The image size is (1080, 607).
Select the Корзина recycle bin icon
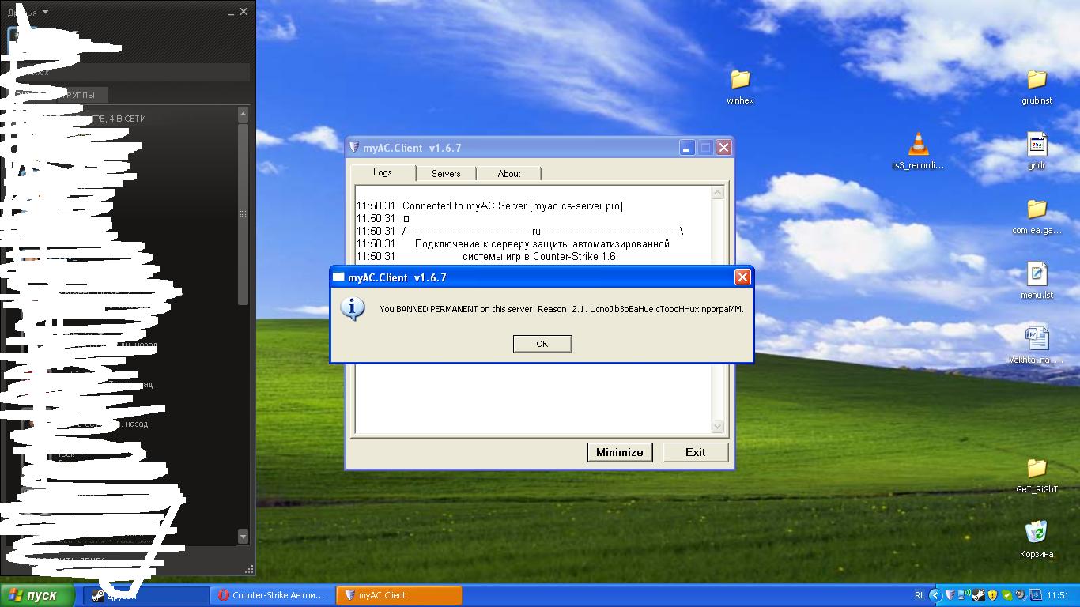coord(1037,541)
